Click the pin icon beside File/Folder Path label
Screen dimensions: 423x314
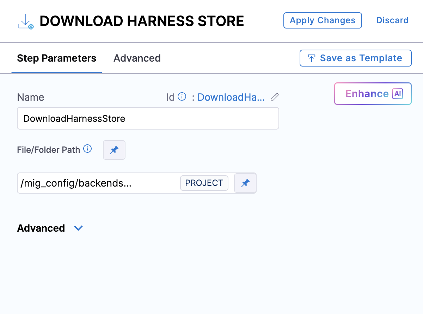coord(114,150)
